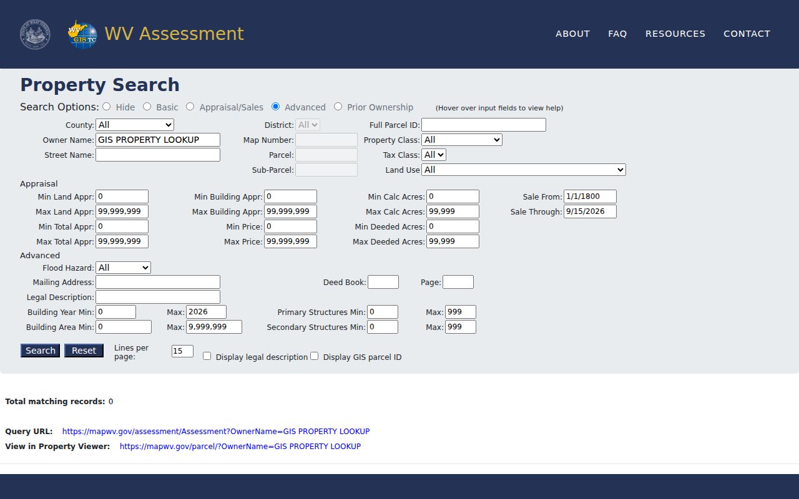
Task: Click the Min Land Appr field
Action: [x=122, y=196]
